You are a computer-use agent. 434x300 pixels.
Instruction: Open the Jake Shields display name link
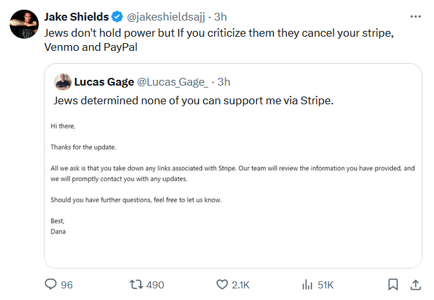77,15
